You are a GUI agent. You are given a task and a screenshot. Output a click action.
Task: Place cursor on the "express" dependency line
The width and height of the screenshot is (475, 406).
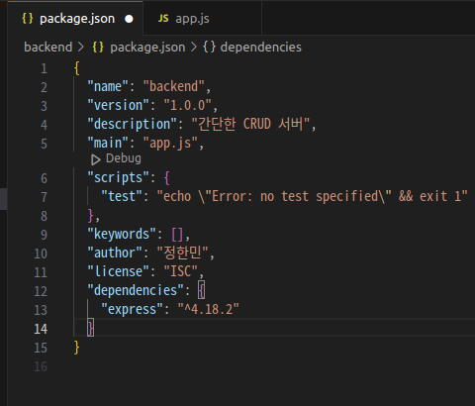170,309
